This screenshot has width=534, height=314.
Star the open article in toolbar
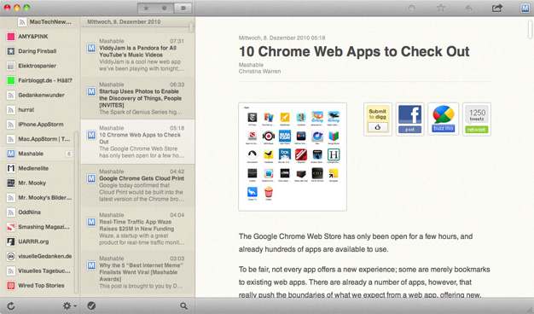point(441,8)
